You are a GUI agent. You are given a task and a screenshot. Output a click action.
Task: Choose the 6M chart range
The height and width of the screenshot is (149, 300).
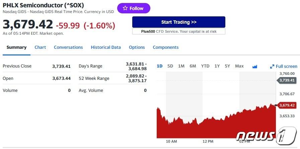click(x=193, y=66)
